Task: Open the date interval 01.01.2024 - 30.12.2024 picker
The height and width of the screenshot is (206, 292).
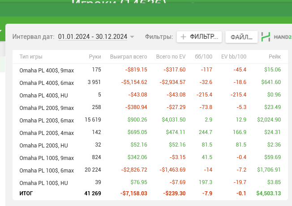Action: coord(93,37)
